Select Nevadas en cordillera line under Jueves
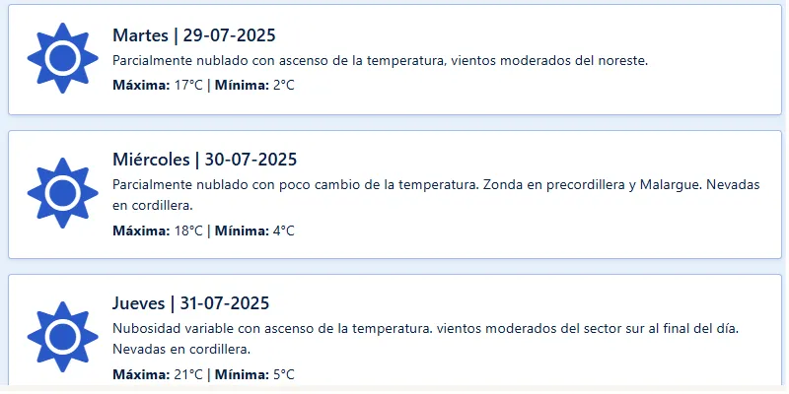 click(x=181, y=350)
